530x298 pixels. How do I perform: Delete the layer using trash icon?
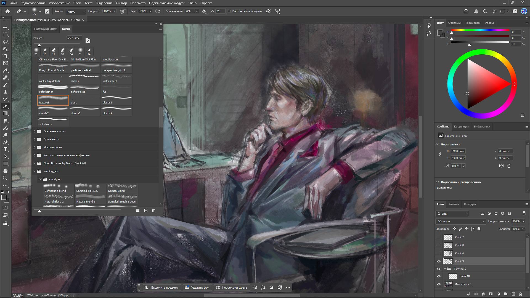[521, 294]
